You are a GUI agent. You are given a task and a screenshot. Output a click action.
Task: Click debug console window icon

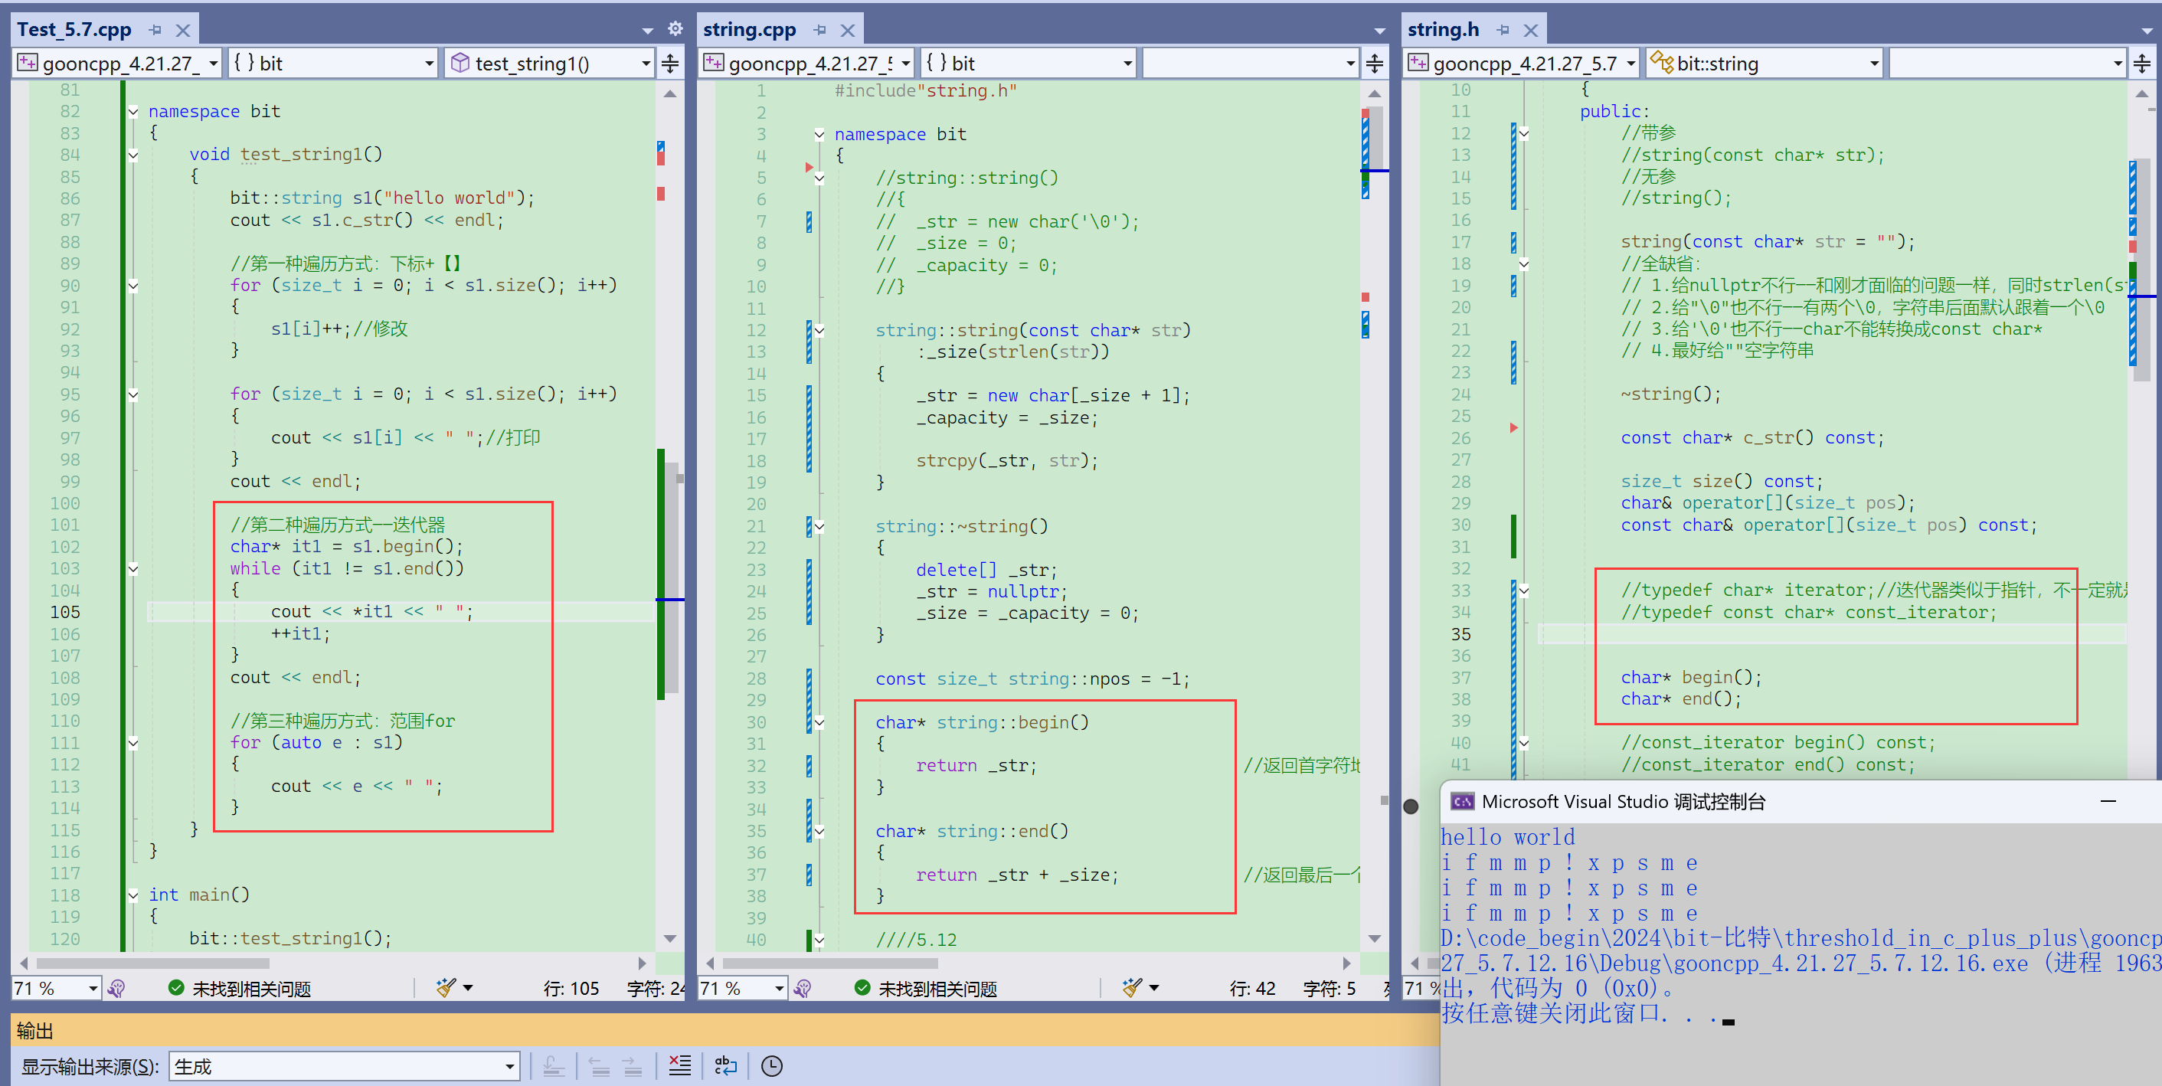(1462, 802)
